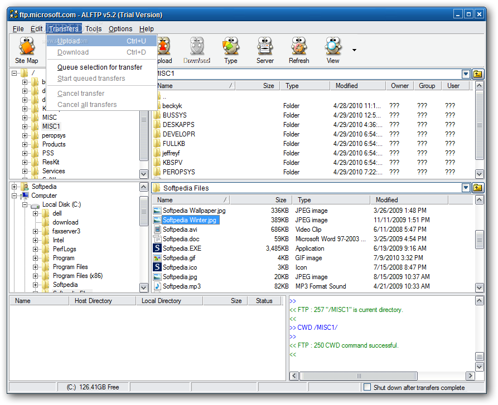Select the FULLKB folder row
This screenshot has width=498, height=405.
tap(174, 143)
